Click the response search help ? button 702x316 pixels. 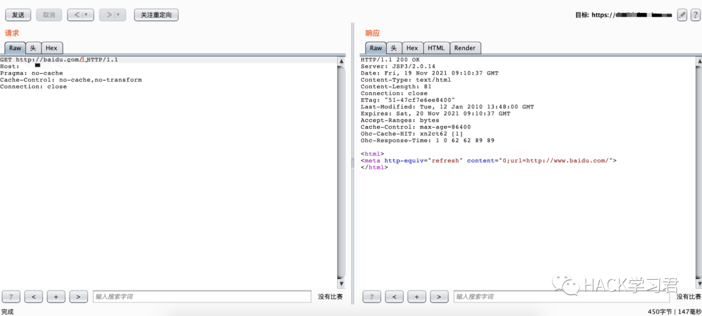pos(372,297)
